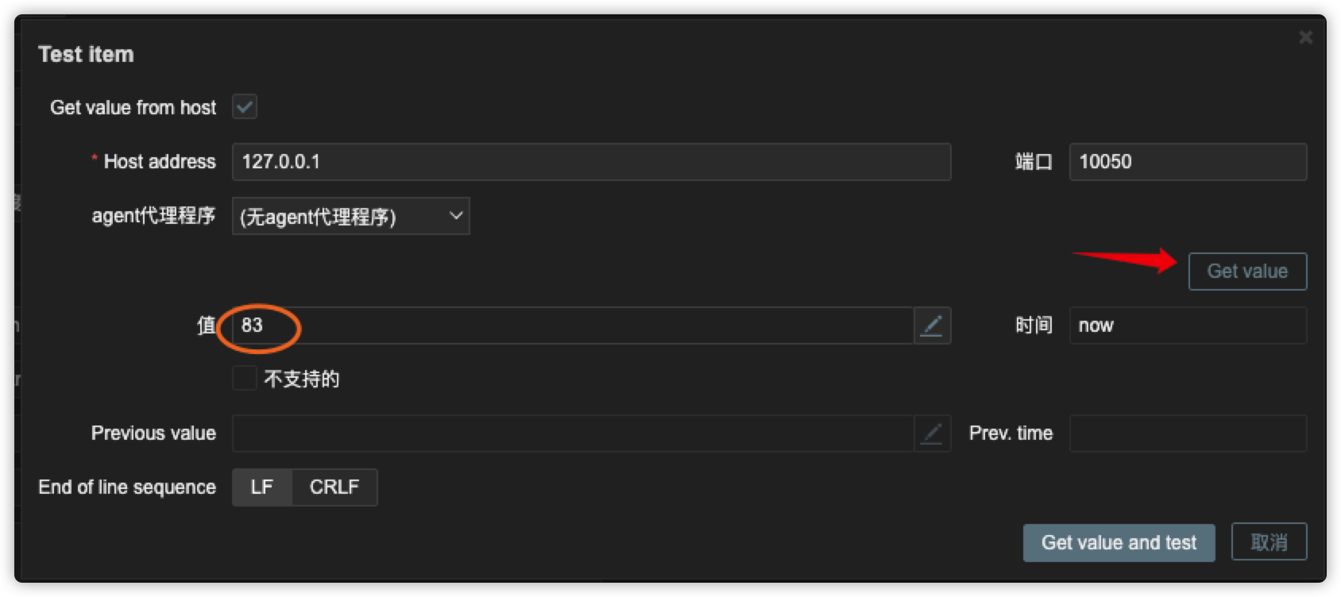
Task: Click the Prev. time input field
Action: point(1188,433)
